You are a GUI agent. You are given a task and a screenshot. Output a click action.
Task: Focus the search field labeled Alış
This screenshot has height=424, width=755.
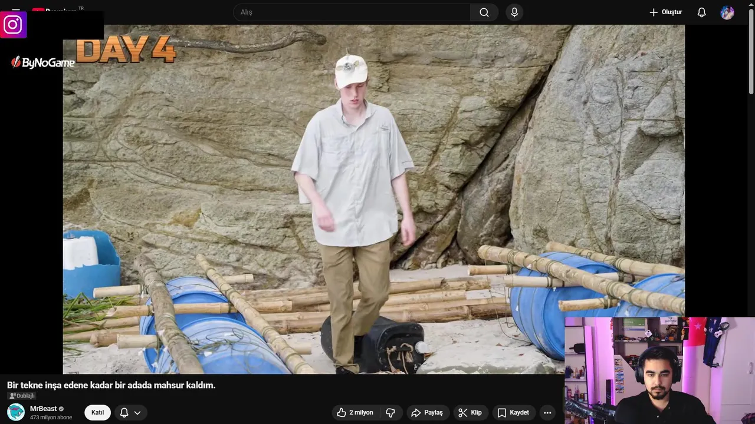click(352, 12)
